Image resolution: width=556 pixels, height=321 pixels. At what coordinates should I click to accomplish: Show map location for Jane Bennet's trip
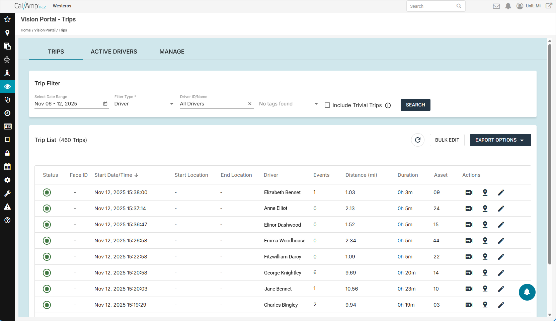coord(485,289)
